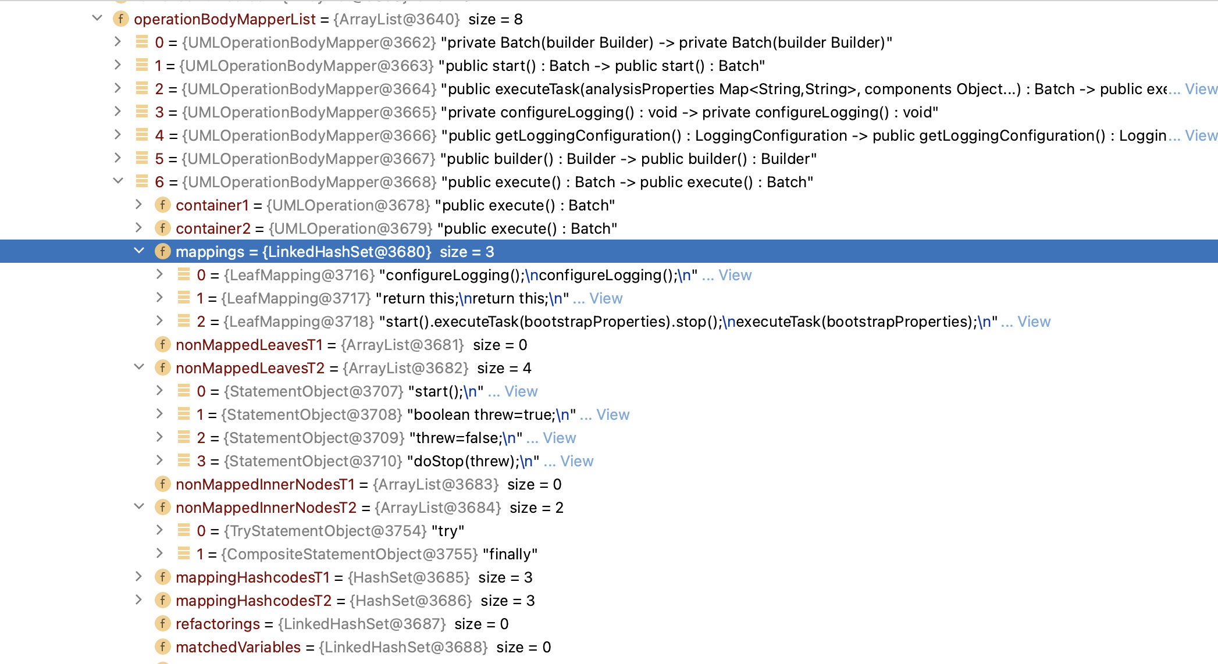Click the array element icon for LeafMapping@3716
The height and width of the screenshot is (664, 1218).
[x=183, y=274]
